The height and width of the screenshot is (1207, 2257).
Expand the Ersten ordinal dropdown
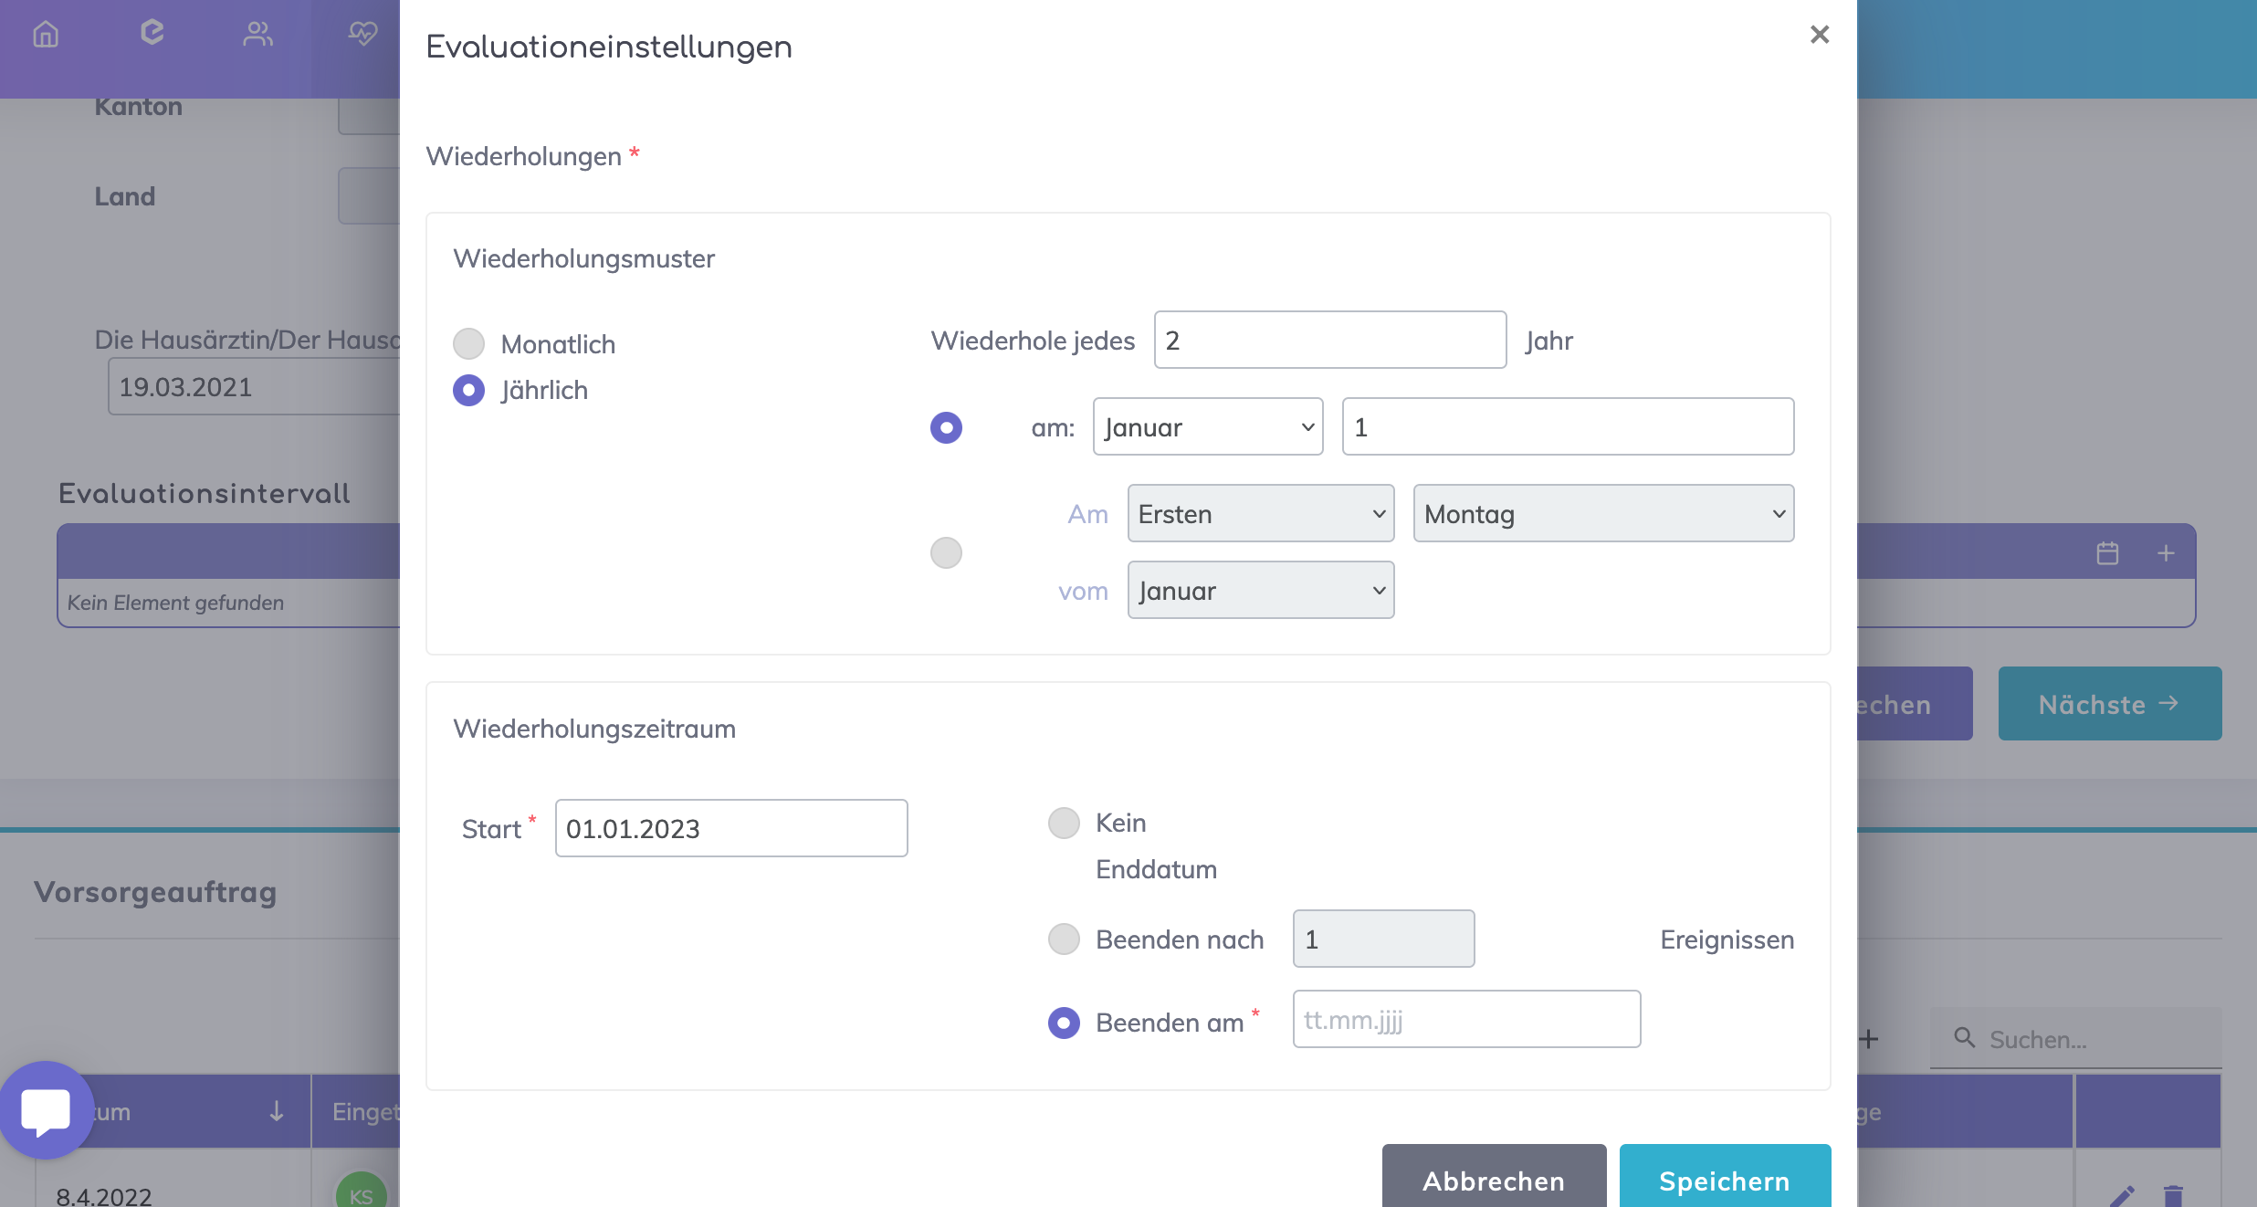(x=1260, y=513)
